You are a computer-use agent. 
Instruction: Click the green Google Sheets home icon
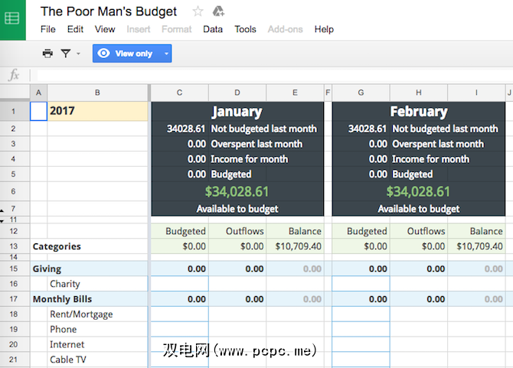click(13, 19)
